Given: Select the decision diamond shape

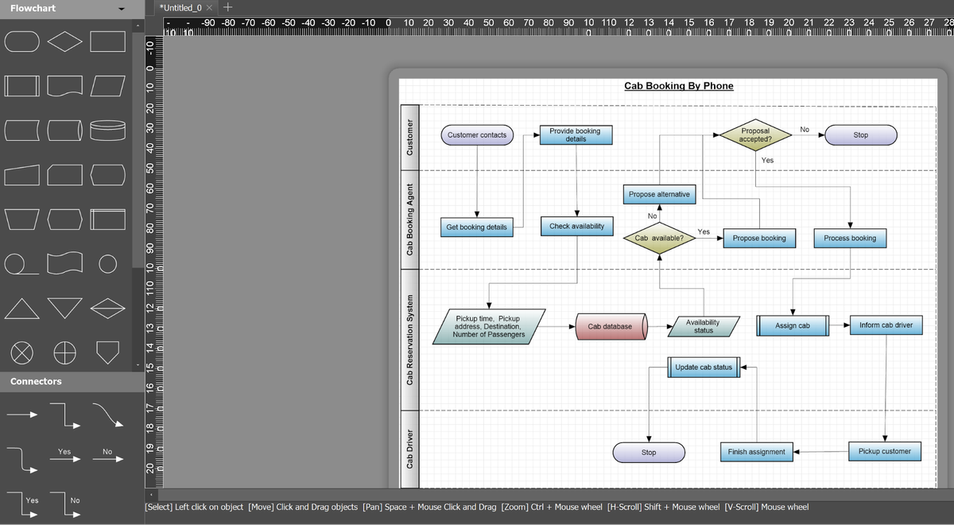Looking at the screenshot, I should coord(64,41).
